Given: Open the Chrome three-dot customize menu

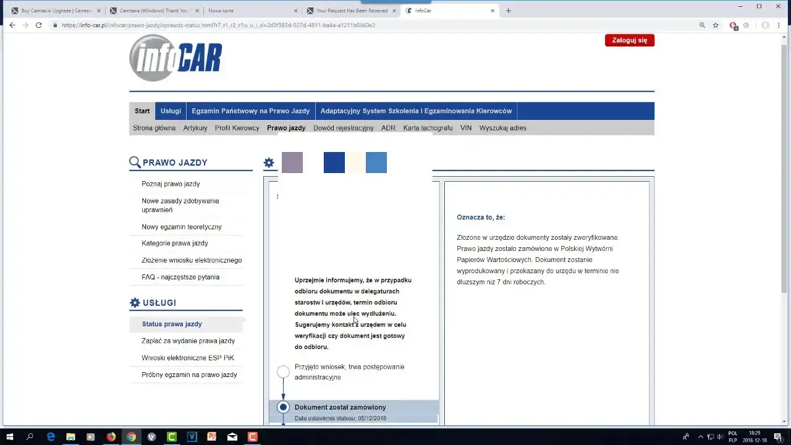Looking at the screenshot, I should click(779, 25).
